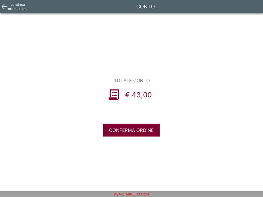This screenshot has height=197, width=263.
Task: Go back using the left-pointing arrow icon
Action: [4, 7]
